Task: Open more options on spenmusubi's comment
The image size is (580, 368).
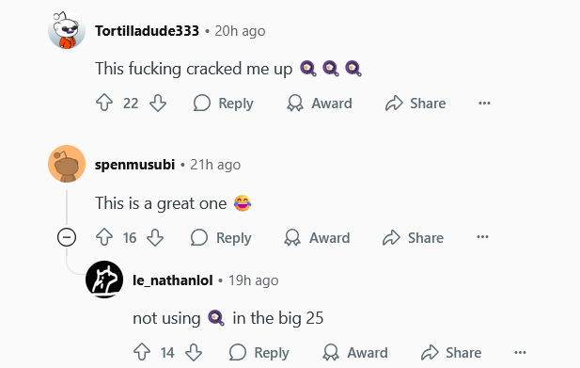Action: pos(482,237)
